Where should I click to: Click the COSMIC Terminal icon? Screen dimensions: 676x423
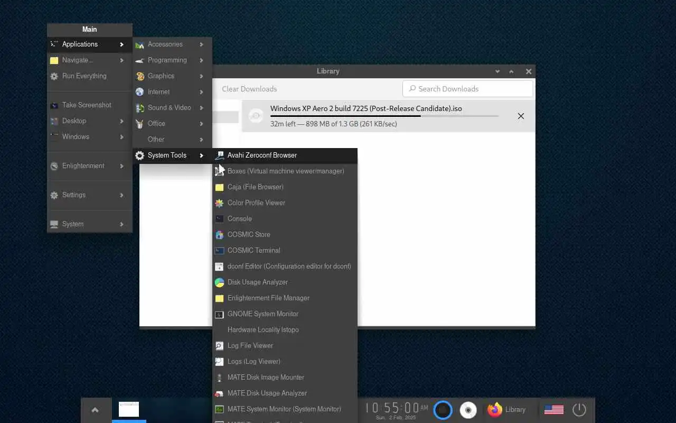[x=219, y=251]
